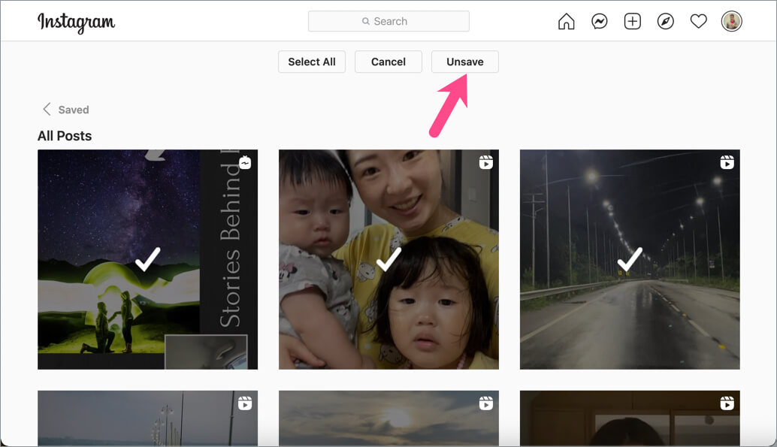Screen dimensions: 777x447
Task: Deselect the night road post checkmark
Action: click(x=630, y=259)
